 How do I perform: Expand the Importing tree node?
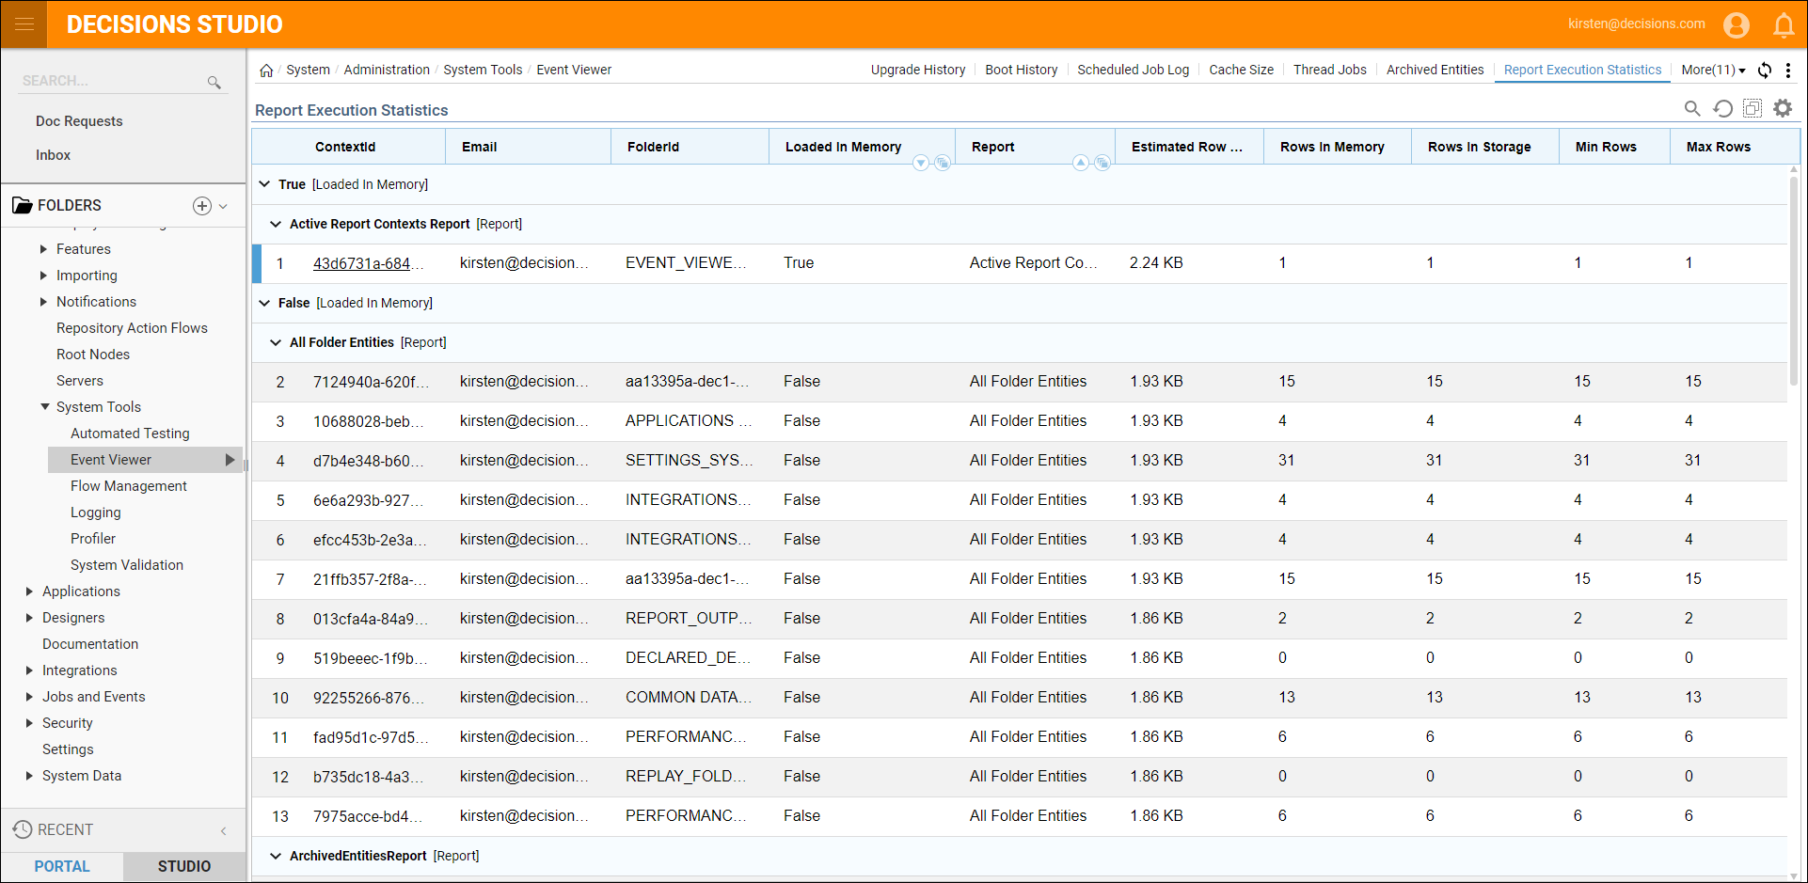click(x=43, y=276)
